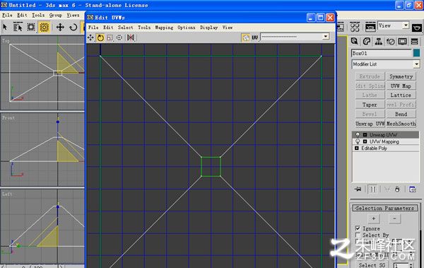Click the Box01 object color swatch
This screenshot has width=424, height=268.
pos(416,53)
